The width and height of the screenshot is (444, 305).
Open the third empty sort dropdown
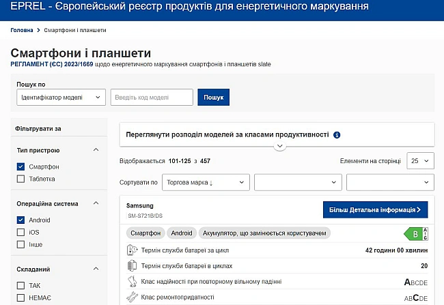pyautogui.click(x=390, y=182)
